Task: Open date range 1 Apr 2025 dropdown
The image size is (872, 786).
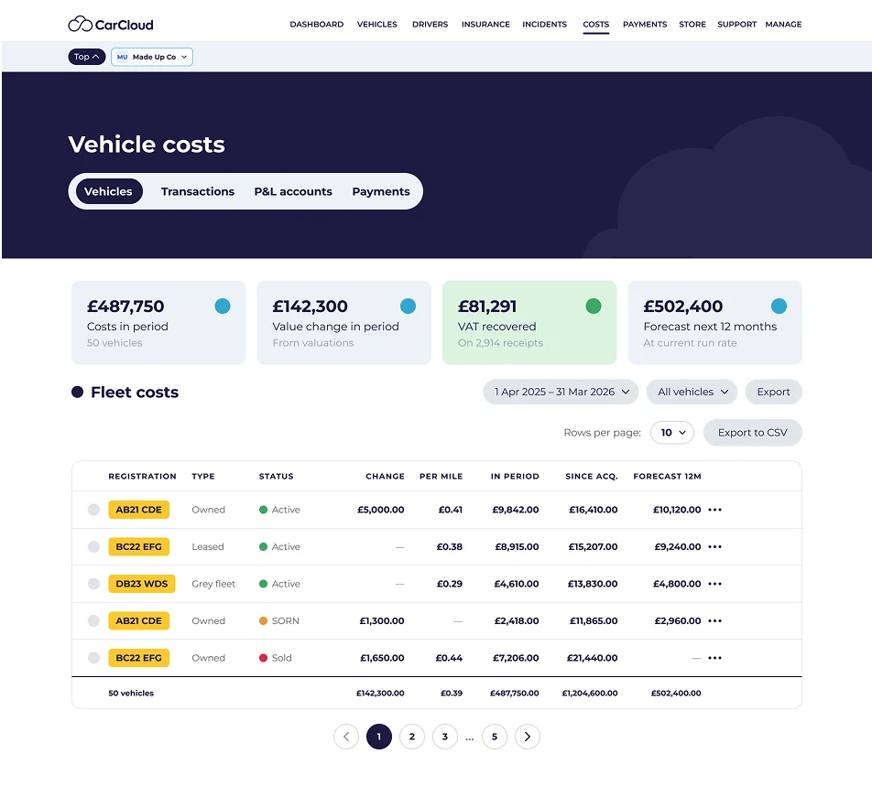Action: [x=561, y=392]
